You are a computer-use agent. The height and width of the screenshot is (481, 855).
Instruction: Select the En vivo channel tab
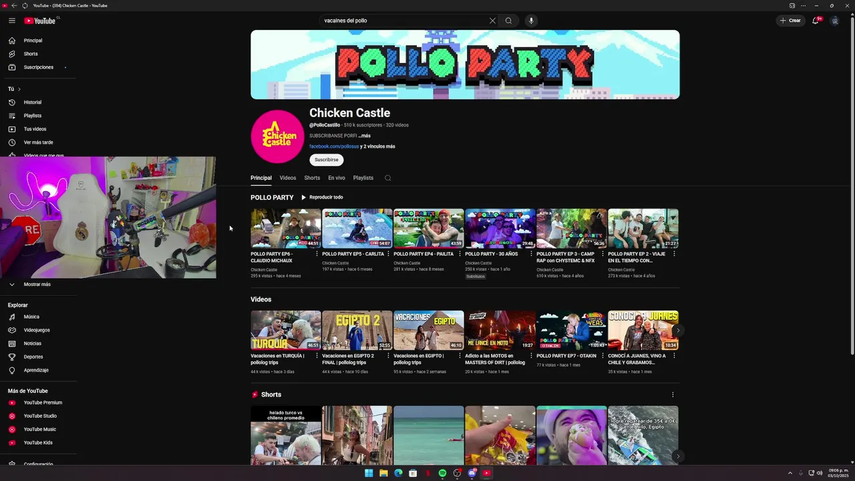coord(337,178)
